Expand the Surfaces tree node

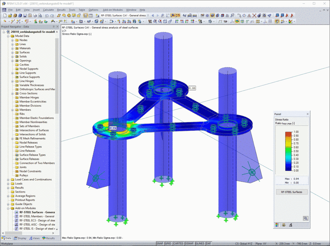pos(13,52)
